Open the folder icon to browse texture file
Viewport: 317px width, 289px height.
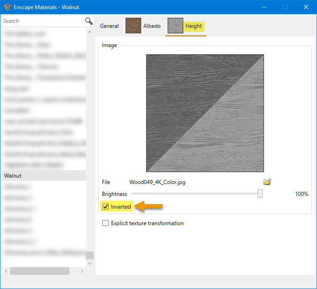(267, 182)
